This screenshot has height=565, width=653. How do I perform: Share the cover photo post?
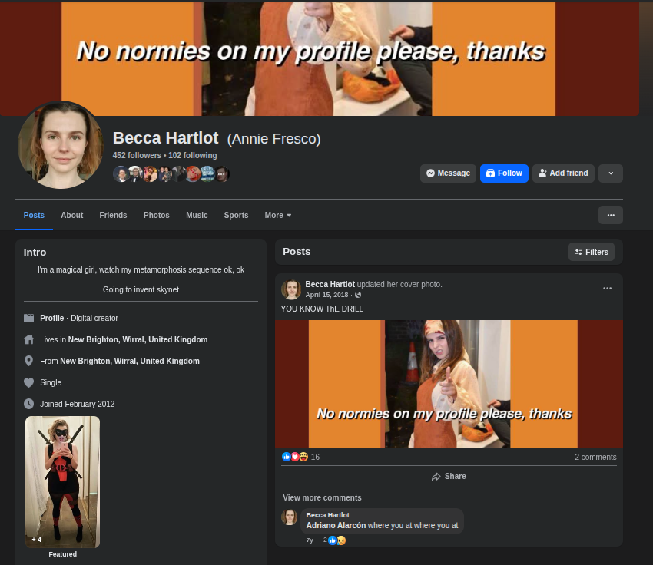(x=449, y=477)
